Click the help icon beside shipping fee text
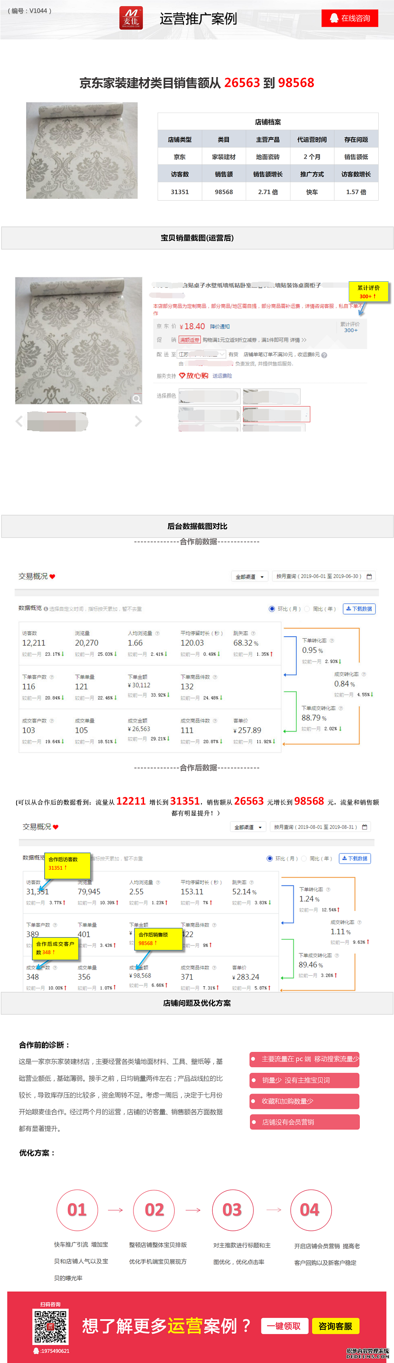 tap(324, 355)
